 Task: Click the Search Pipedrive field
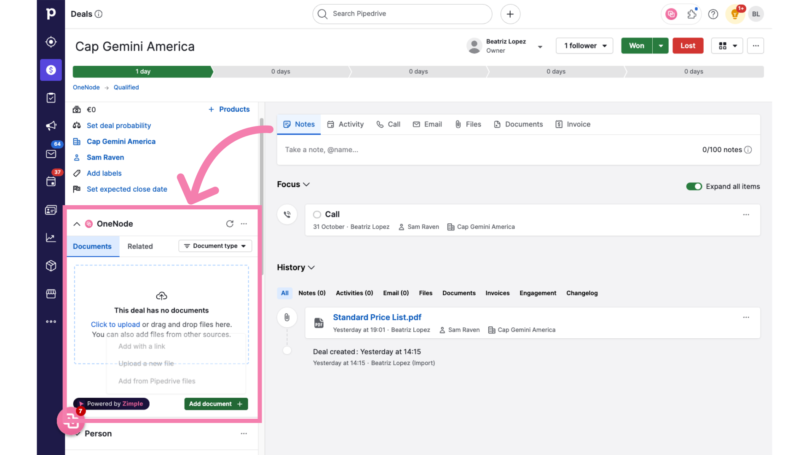tap(402, 14)
